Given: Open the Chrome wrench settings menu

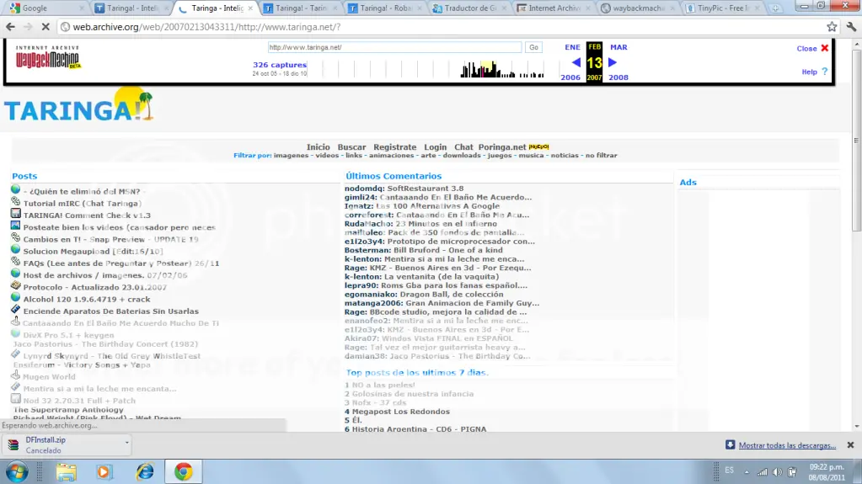Looking at the screenshot, I should pos(851,26).
